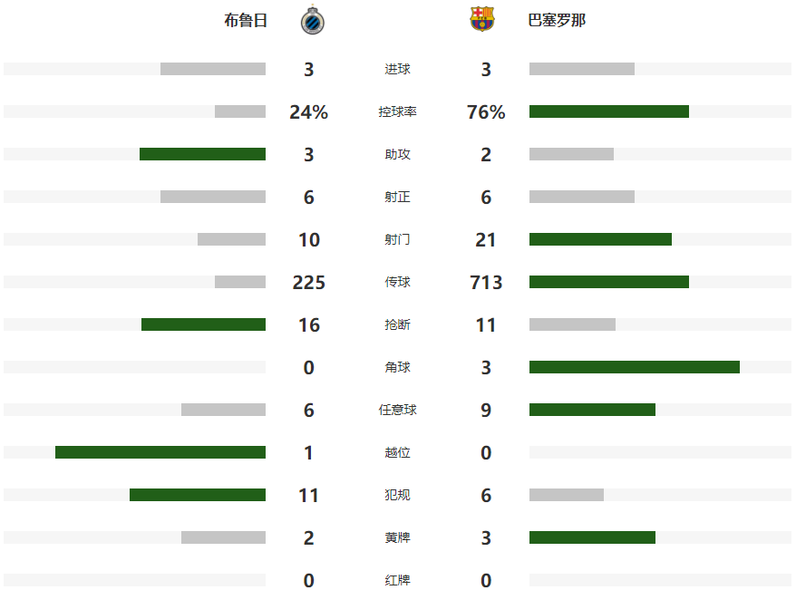Click Barcelona's 76% possession value
Image resolution: width=796 pixels, height=590 pixels.
[486, 111]
